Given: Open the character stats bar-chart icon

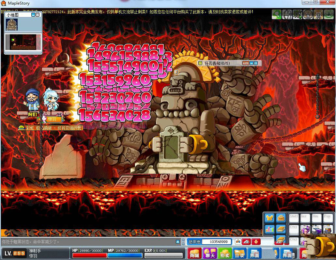Looking at the screenshot, I should pyautogui.click(x=269, y=229).
